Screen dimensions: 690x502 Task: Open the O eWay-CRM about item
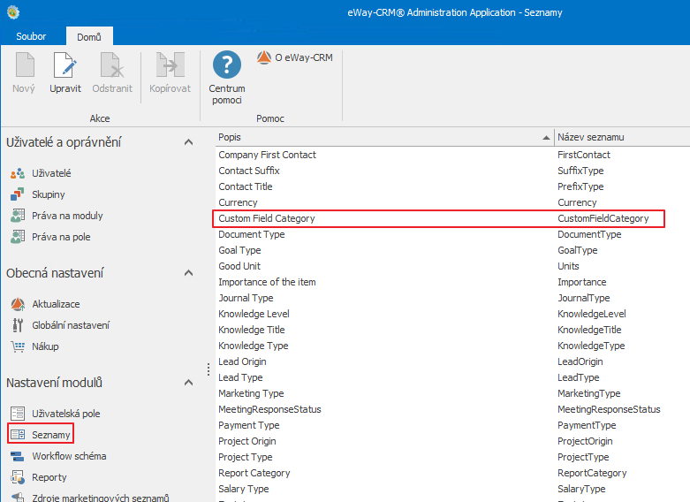point(295,57)
